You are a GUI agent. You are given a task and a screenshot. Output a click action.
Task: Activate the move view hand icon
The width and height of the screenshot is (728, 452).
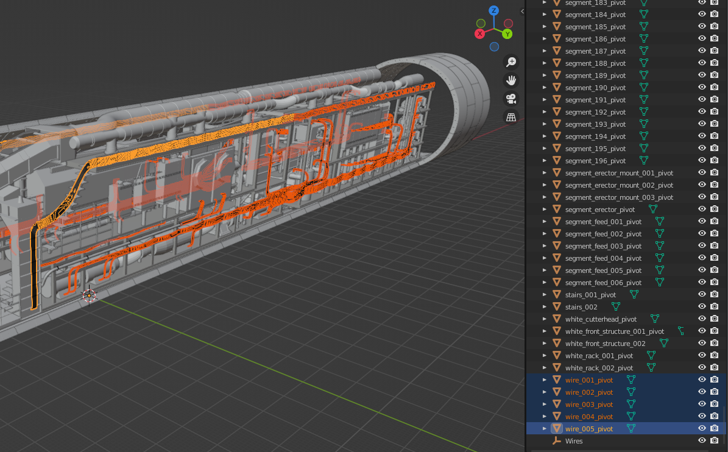click(x=511, y=80)
